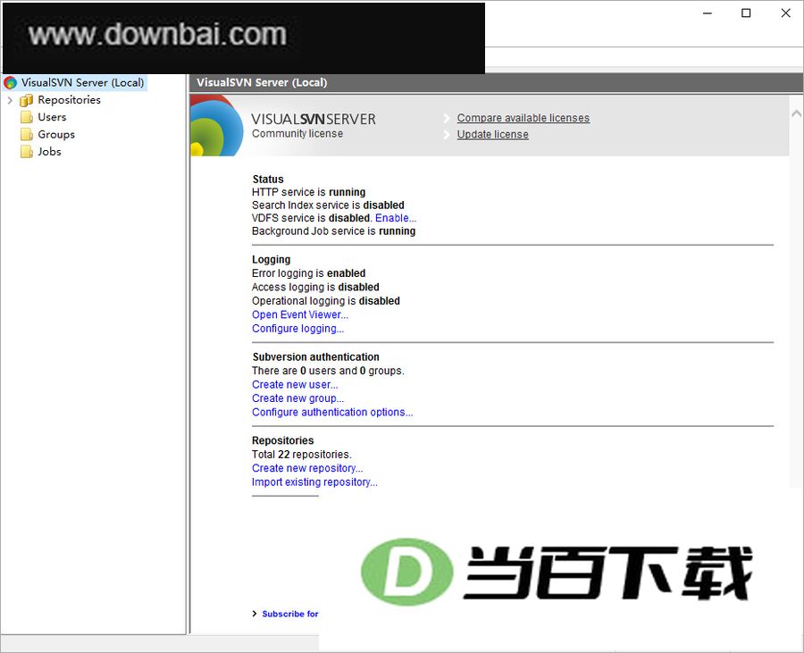Click the Users folder icon
Image resolution: width=804 pixels, height=653 pixels.
coord(27,117)
